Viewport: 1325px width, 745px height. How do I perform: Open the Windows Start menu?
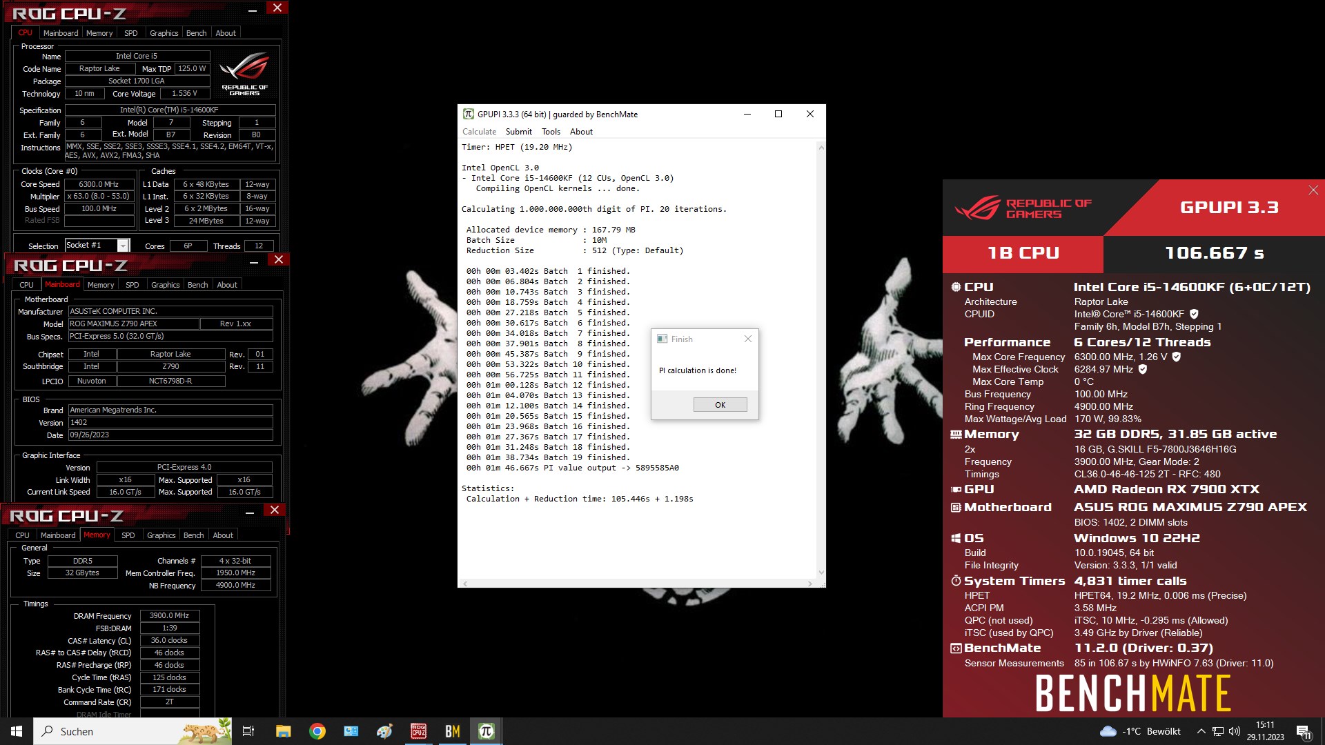[x=17, y=731]
